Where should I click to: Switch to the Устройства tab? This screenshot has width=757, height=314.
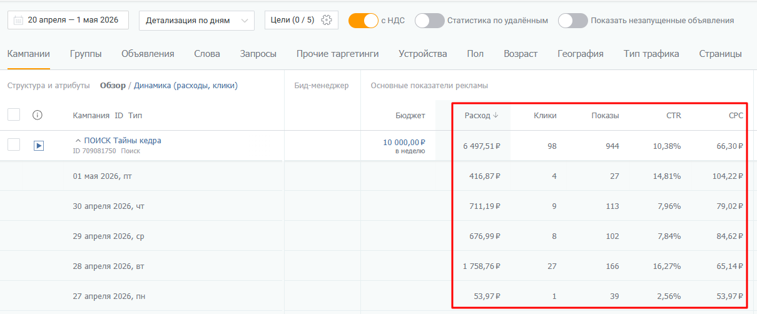[423, 54]
